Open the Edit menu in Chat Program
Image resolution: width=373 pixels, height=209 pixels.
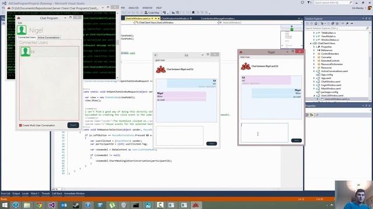click(20, 23)
